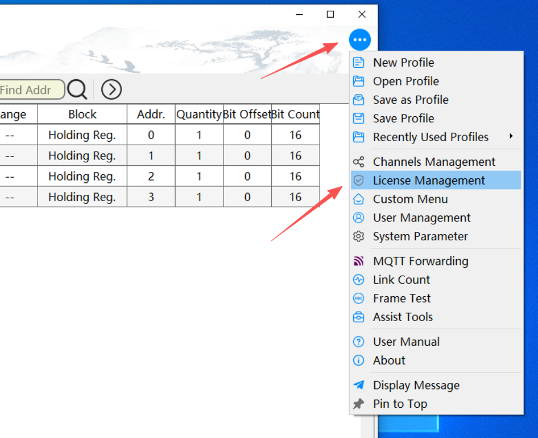Click the Find Addr input field
538x438 pixels.
point(32,89)
